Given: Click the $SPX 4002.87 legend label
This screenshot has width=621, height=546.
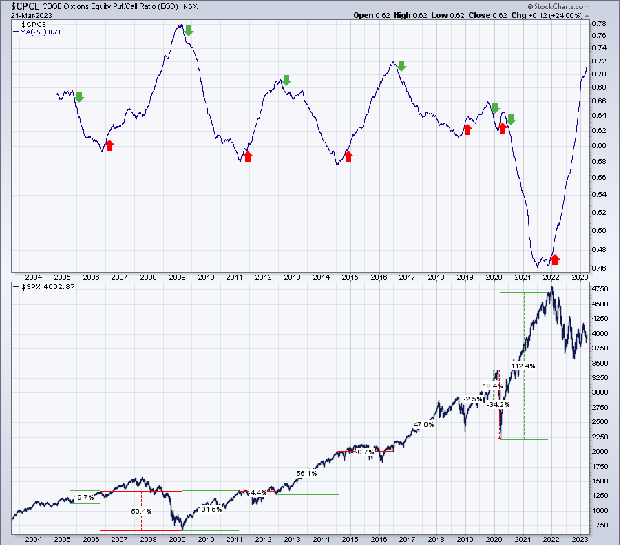Looking at the screenshot, I should (44, 286).
